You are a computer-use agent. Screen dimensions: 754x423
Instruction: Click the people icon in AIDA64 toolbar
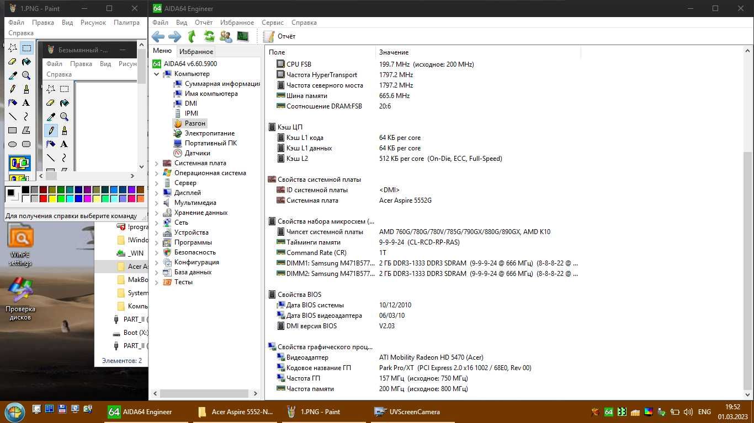point(226,36)
